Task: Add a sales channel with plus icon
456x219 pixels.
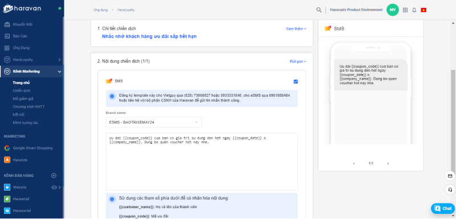Action: [x=54, y=176]
